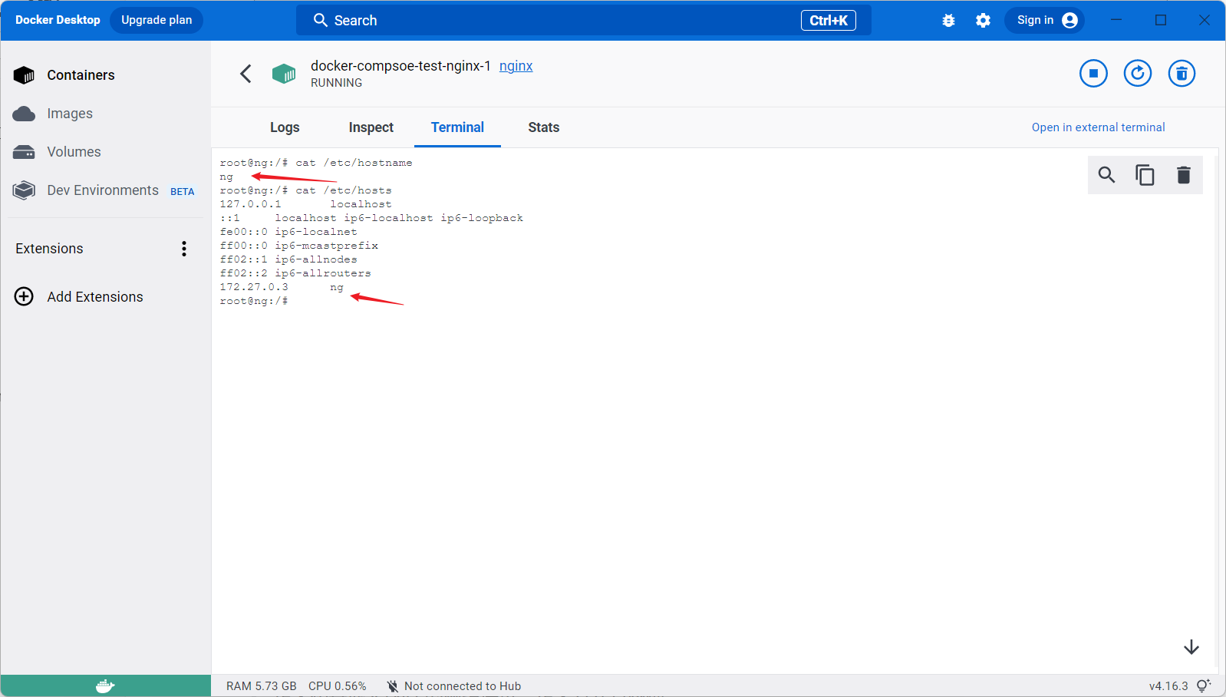1226x697 pixels.
Task: Stop the running nginx container
Action: tap(1093, 74)
